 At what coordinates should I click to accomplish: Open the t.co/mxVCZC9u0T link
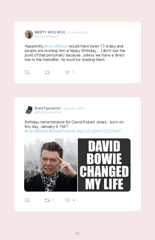click(99, 131)
